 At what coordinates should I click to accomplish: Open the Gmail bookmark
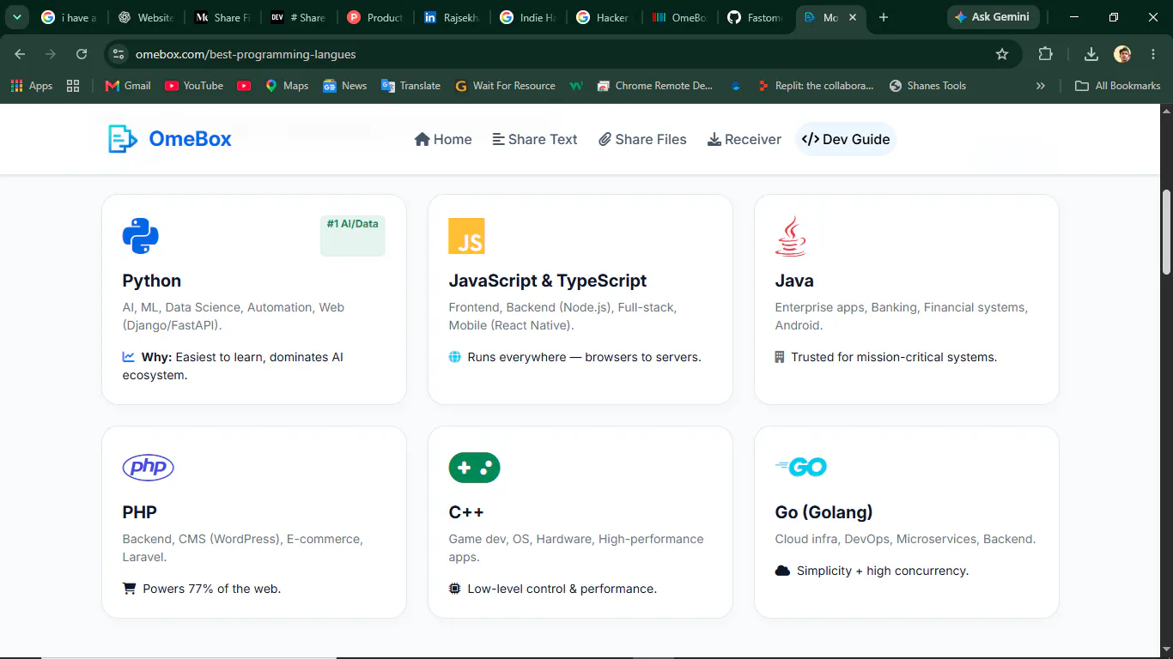coord(127,86)
